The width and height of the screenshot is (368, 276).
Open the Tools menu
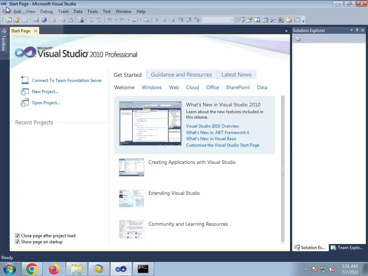point(92,11)
